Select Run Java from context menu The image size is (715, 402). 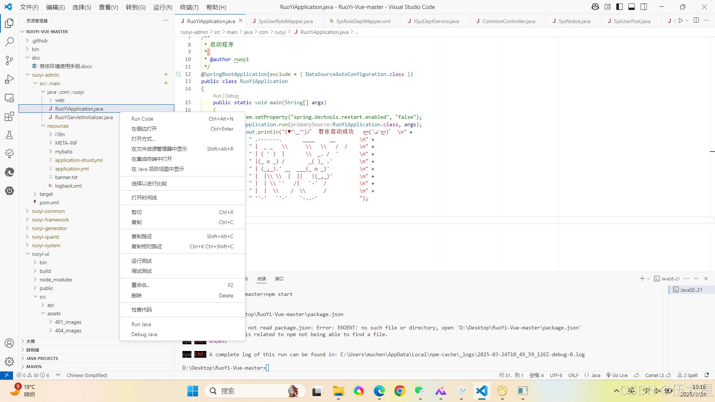[141, 324]
